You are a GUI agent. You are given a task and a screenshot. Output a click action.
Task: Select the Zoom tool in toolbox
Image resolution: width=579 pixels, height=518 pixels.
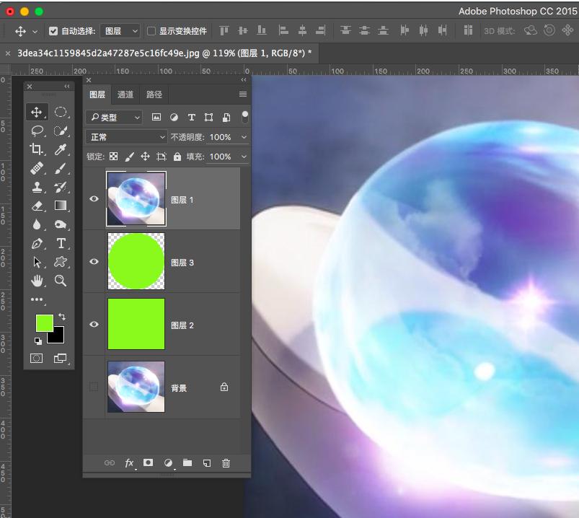pyautogui.click(x=61, y=281)
